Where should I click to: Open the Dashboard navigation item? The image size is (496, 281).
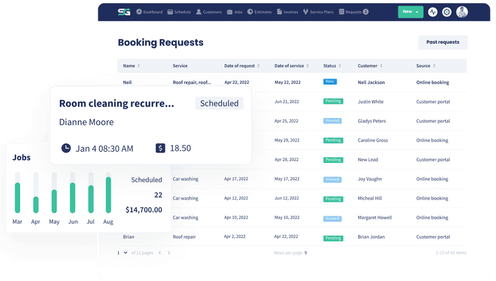149,12
